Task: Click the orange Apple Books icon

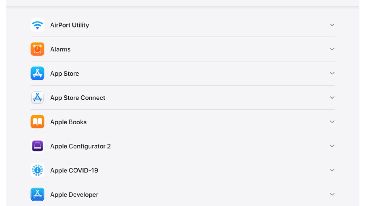Action: click(x=37, y=122)
